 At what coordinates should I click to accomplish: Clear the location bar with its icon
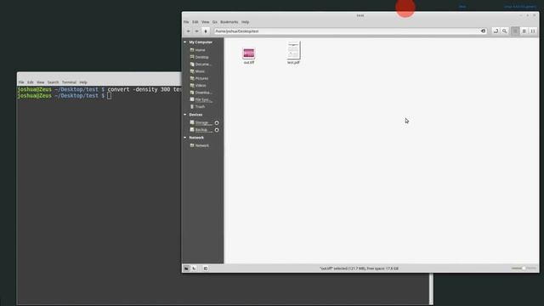483,31
